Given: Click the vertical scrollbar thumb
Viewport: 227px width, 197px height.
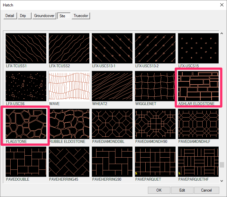Looking at the screenshot, I should point(222,165).
